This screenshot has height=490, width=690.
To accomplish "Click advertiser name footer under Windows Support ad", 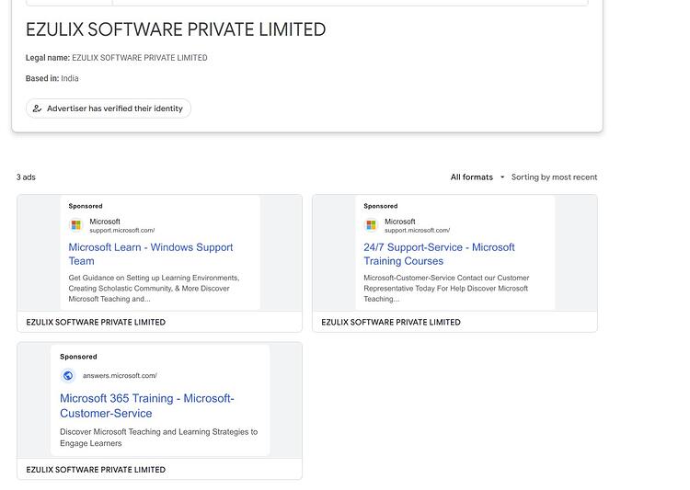I will point(96,322).
